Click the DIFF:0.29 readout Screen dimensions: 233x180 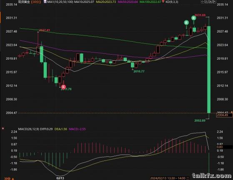(46, 129)
